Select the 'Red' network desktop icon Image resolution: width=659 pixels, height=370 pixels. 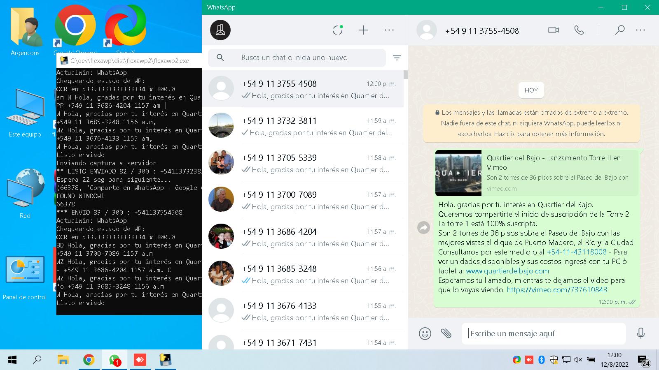(25, 193)
